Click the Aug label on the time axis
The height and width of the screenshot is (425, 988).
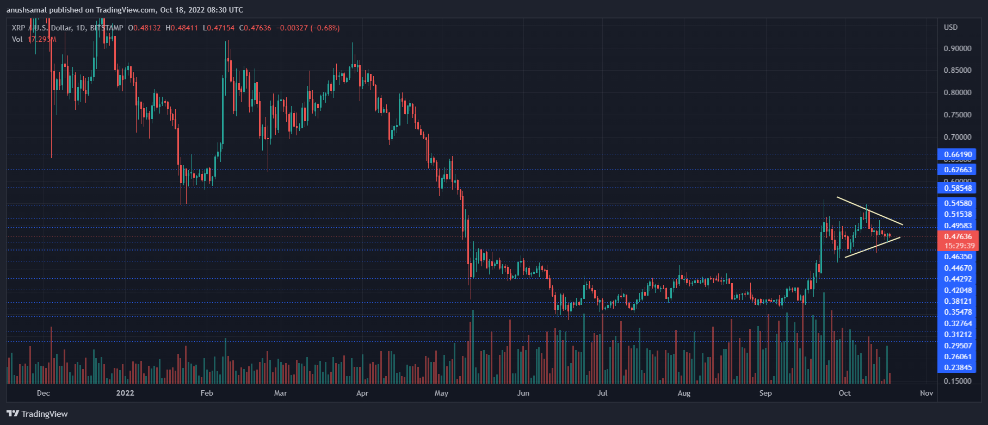pyautogui.click(x=684, y=393)
